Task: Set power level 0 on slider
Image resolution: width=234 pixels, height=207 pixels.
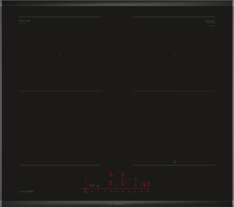Action: pyautogui.click(x=91, y=192)
